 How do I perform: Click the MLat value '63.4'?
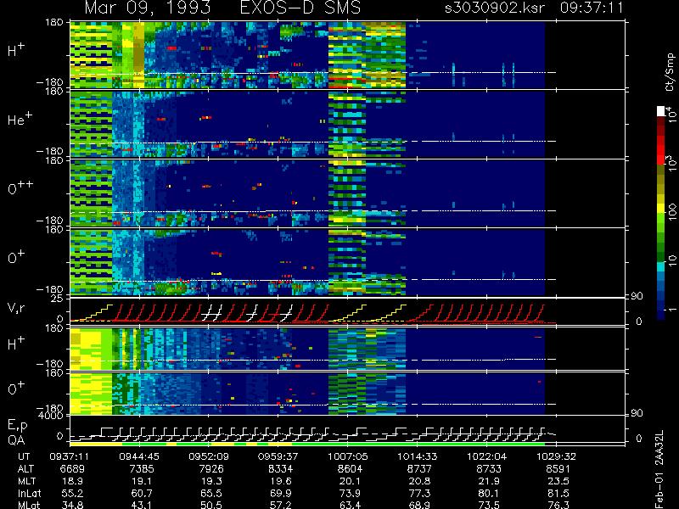(x=351, y=505)
